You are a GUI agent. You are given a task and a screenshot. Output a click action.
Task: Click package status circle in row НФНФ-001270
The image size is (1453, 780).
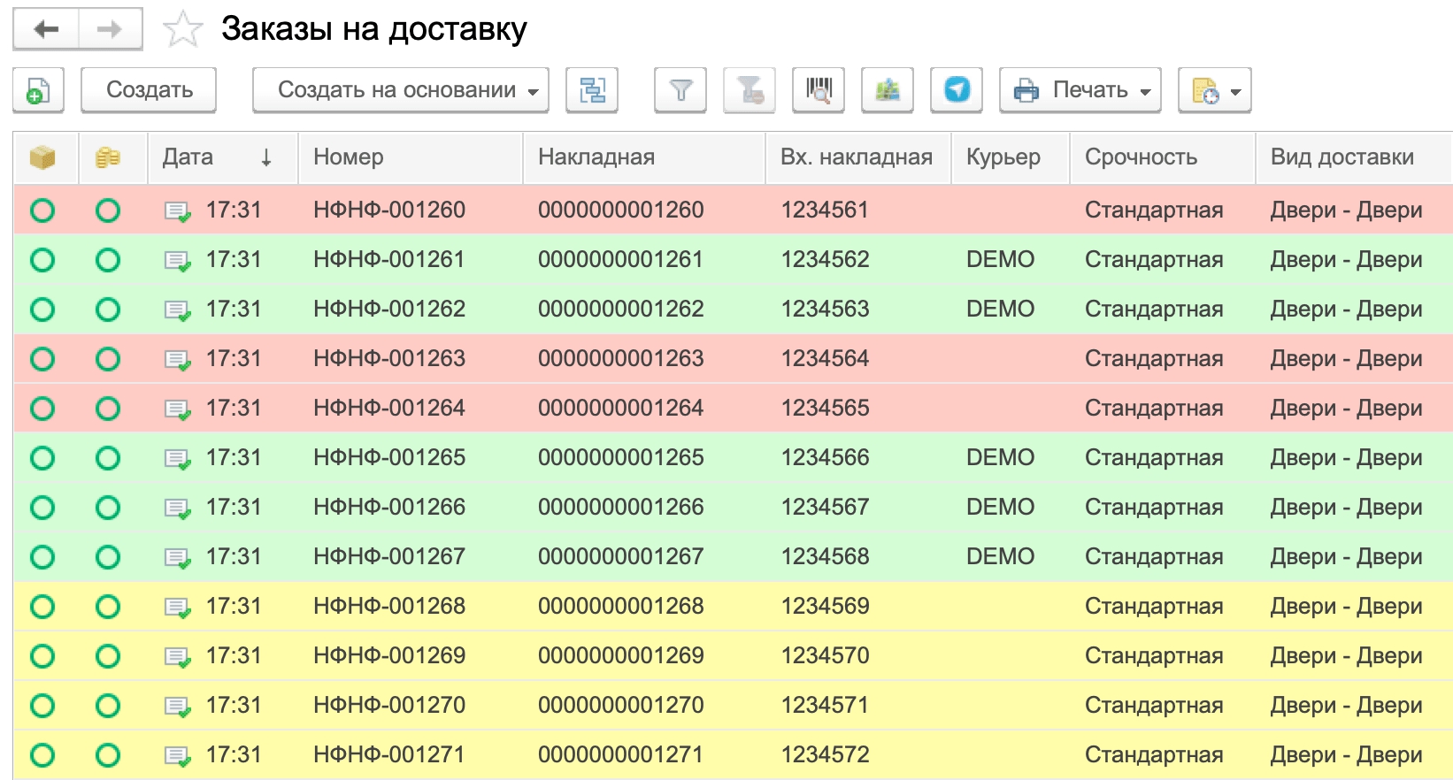(42, 706)
